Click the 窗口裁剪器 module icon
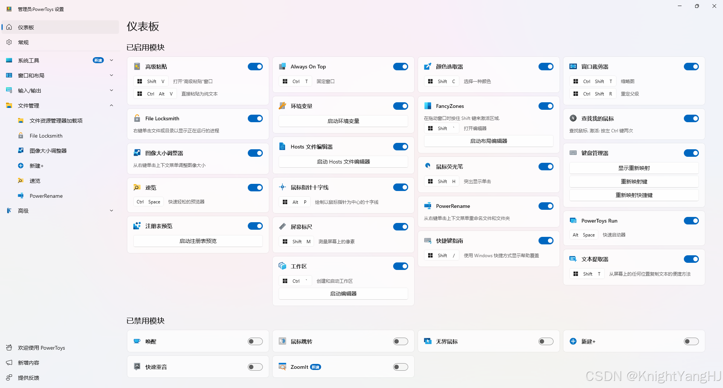Screen dimensions: 723x388 (x=573, y=67)
